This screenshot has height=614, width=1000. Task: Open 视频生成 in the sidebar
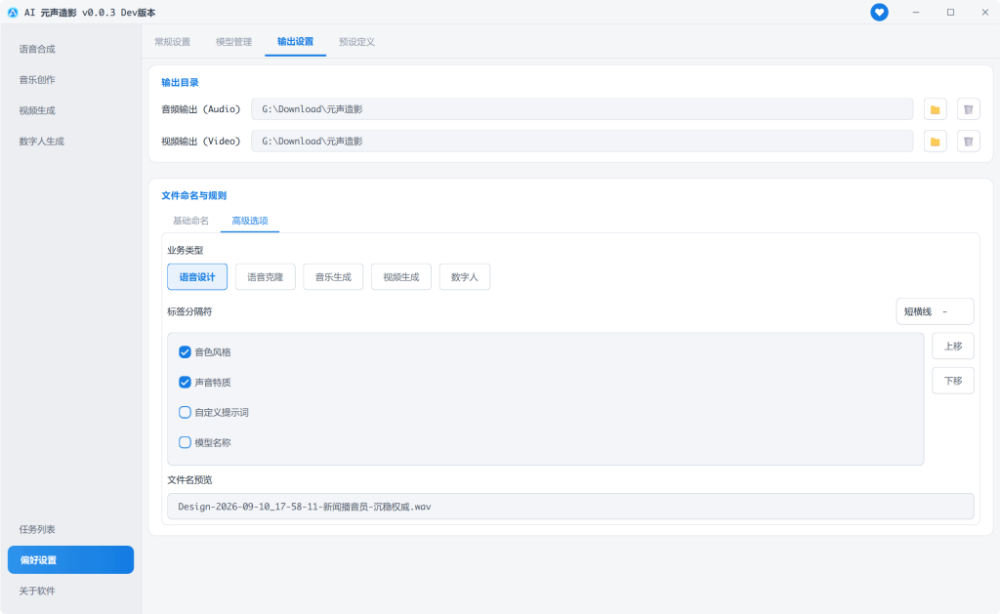click(x=37, y=110)
